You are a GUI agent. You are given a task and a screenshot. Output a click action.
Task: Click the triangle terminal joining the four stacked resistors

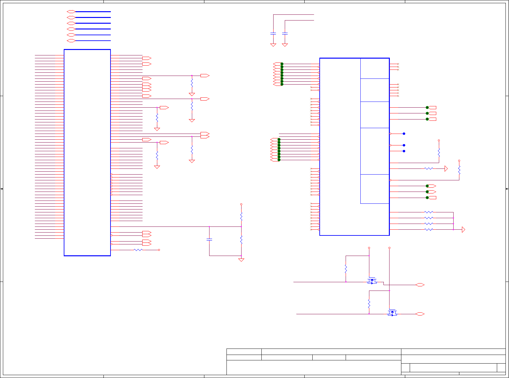tap(464, 230)
